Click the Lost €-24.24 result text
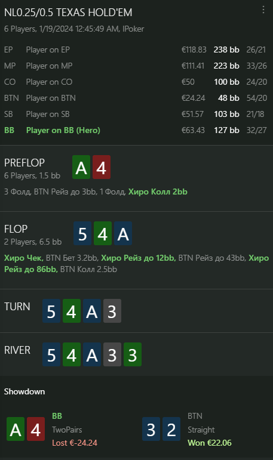273x460 pixels. click(75, 443)
